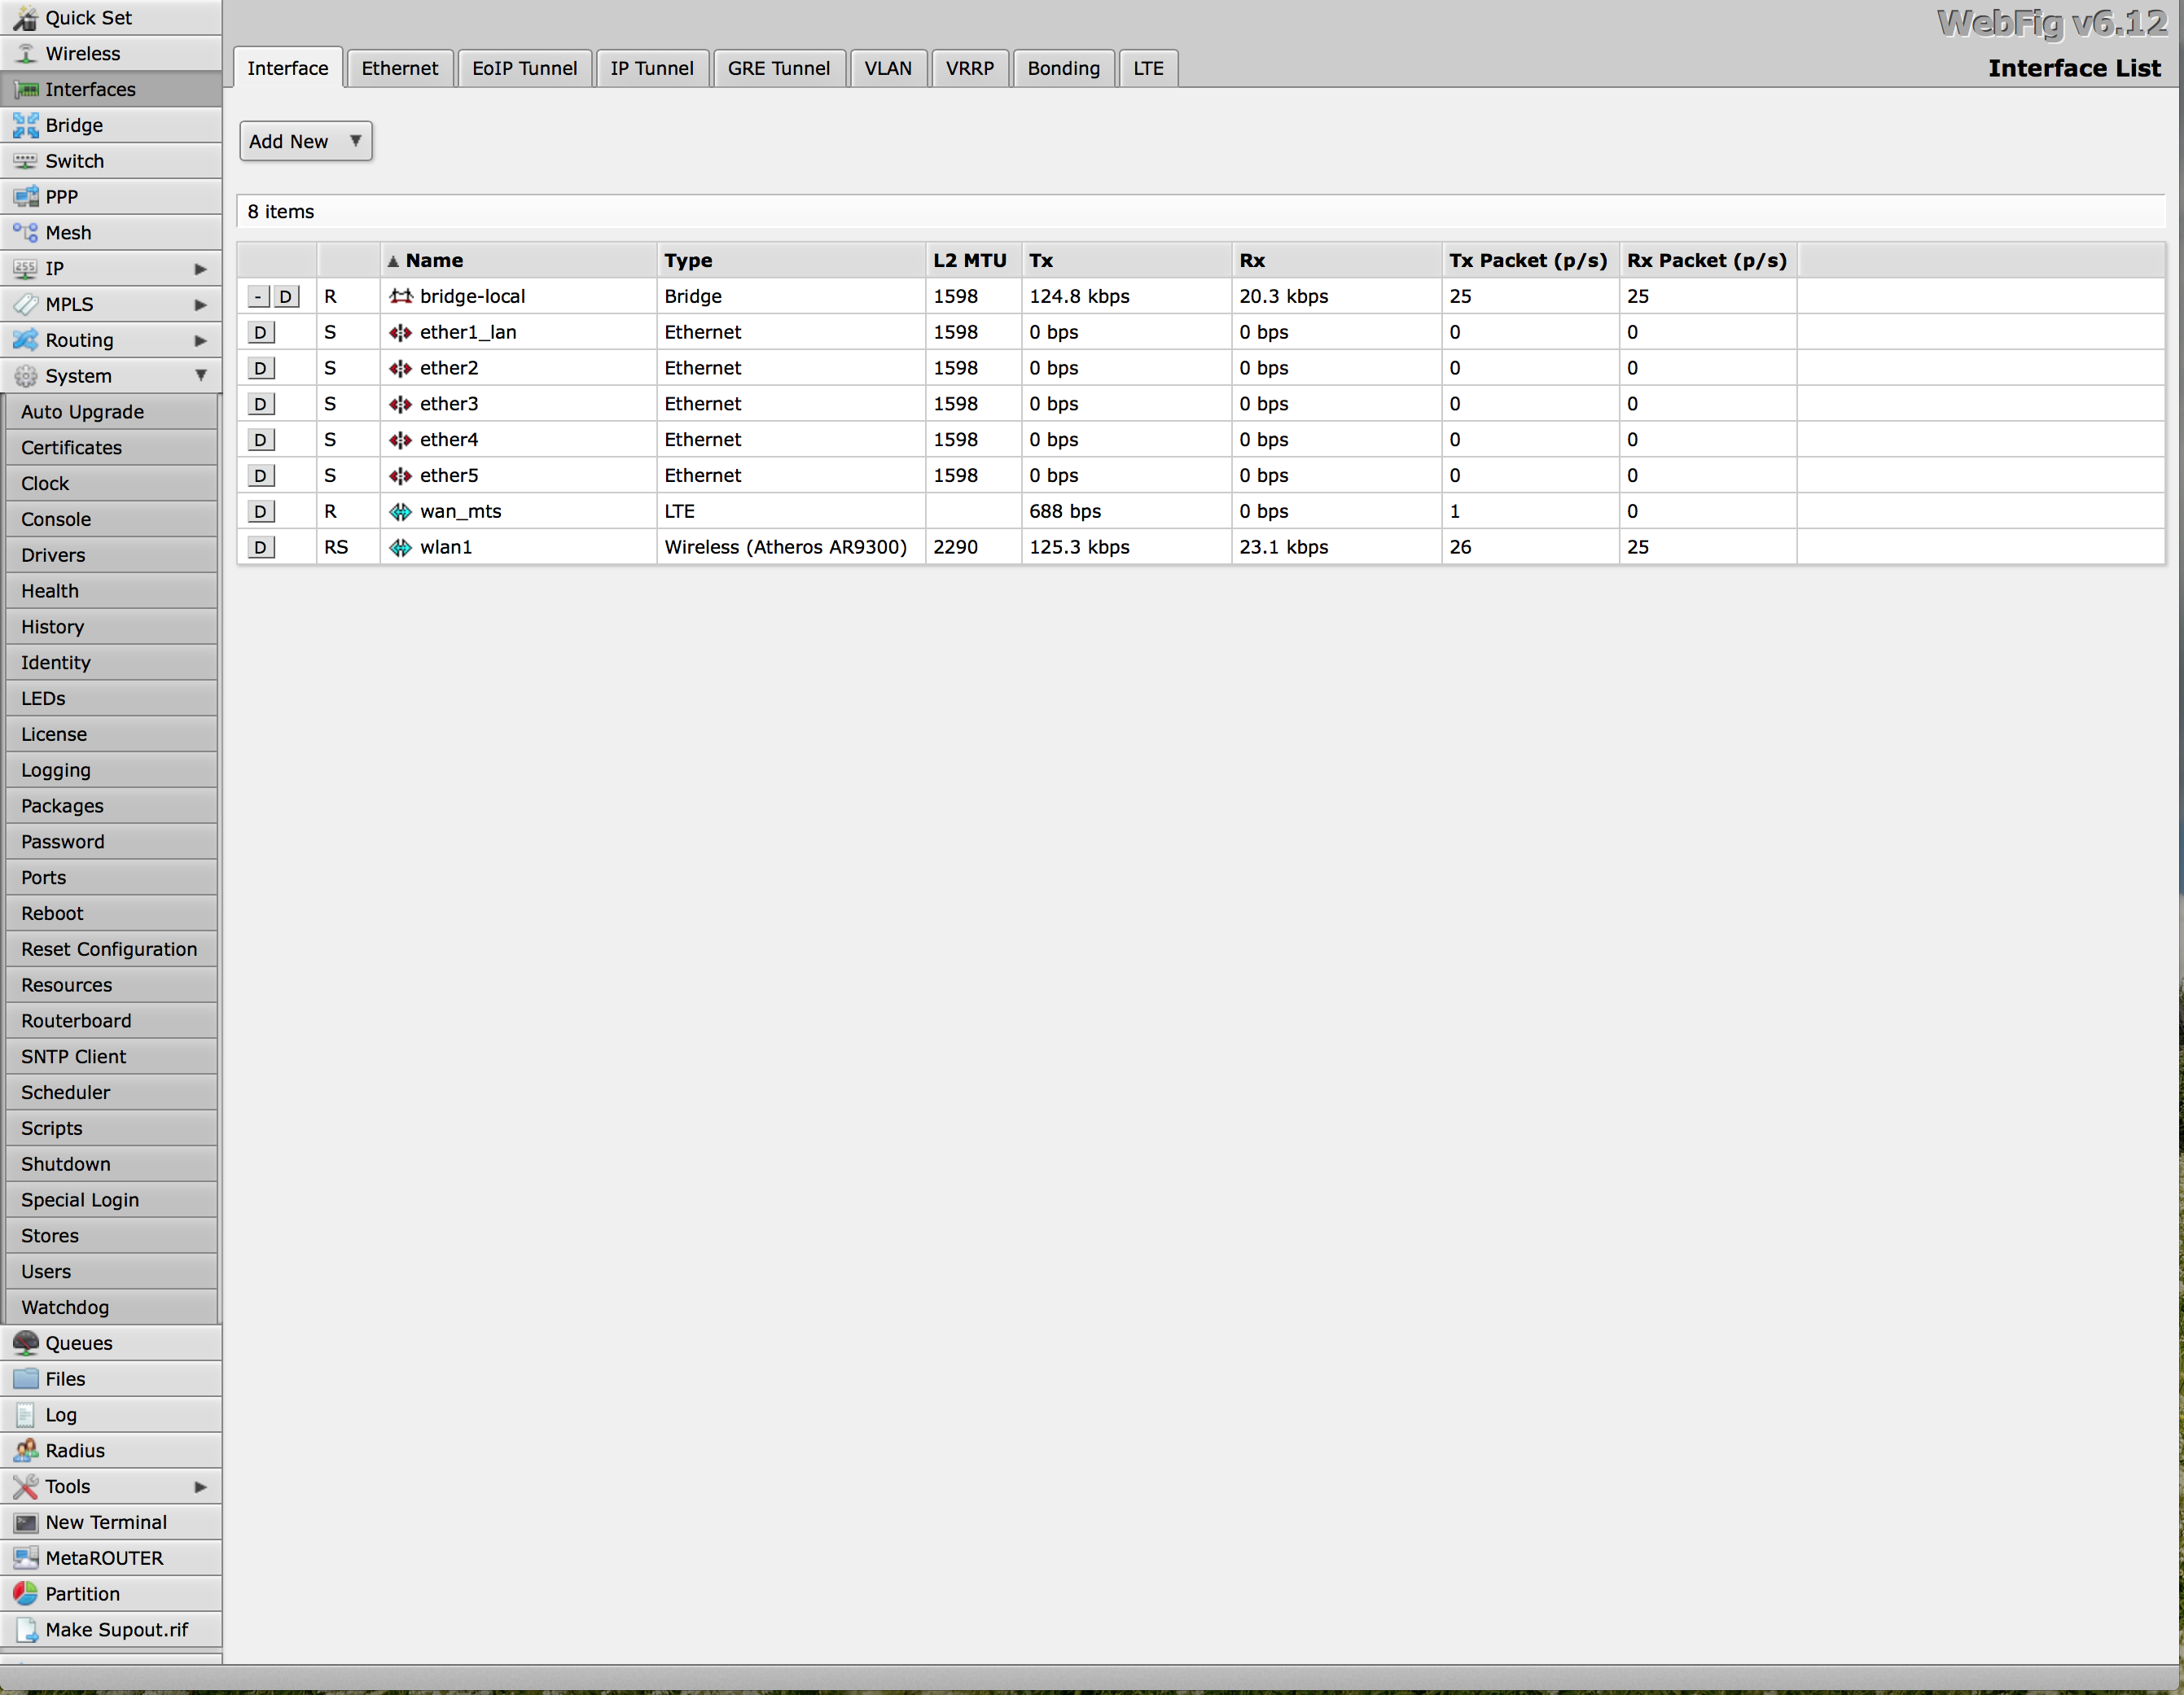The width and height of the screenshot is (2184, 1695).
Task: Open the wlan1 interface details
Action: (446, 547)
